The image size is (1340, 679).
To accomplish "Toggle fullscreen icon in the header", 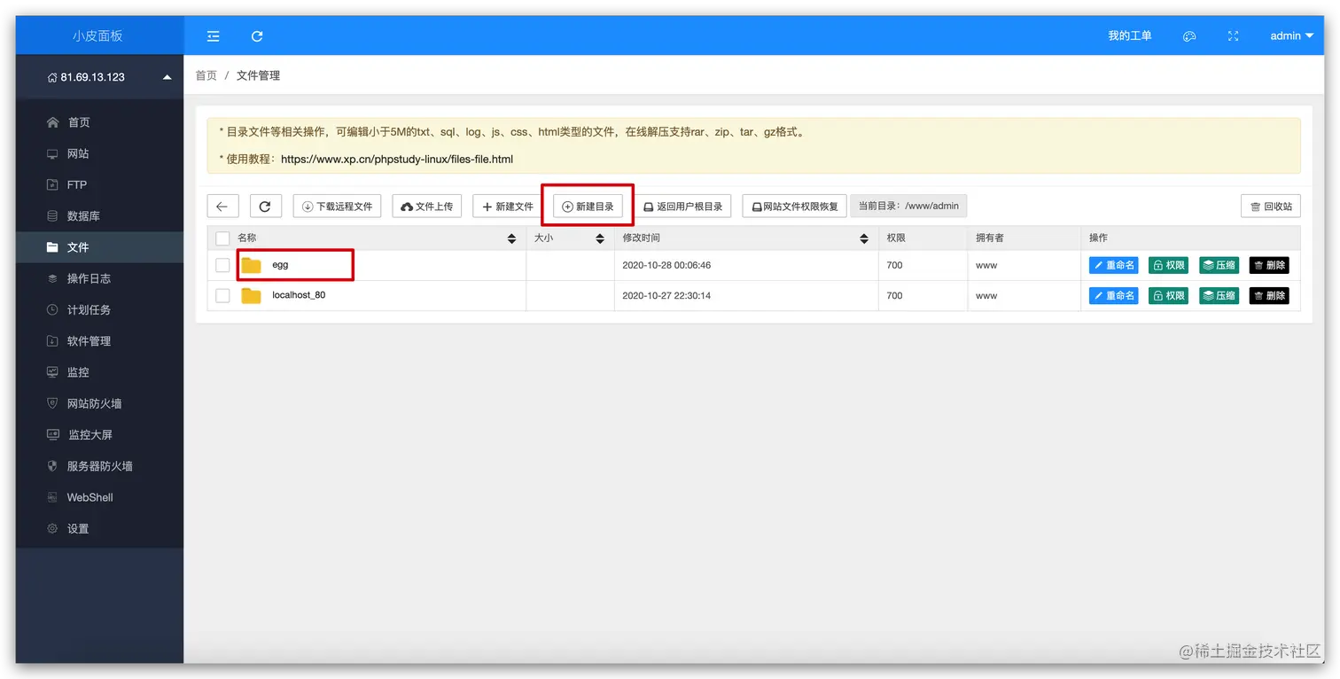I will (1233, 36).
